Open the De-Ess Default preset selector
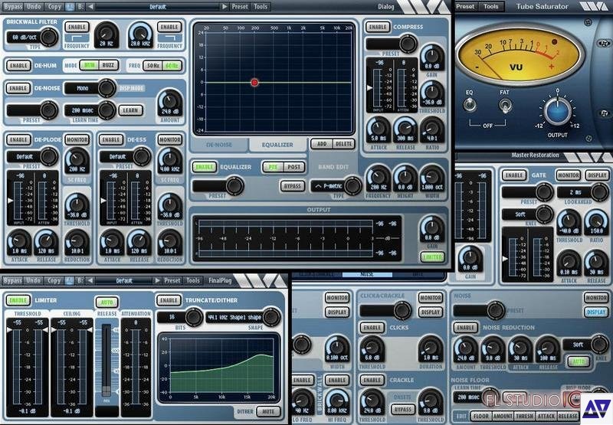Image resolution: width=613 pixels, height=425 pixels. pyautogui.click(x=125, y=157)
